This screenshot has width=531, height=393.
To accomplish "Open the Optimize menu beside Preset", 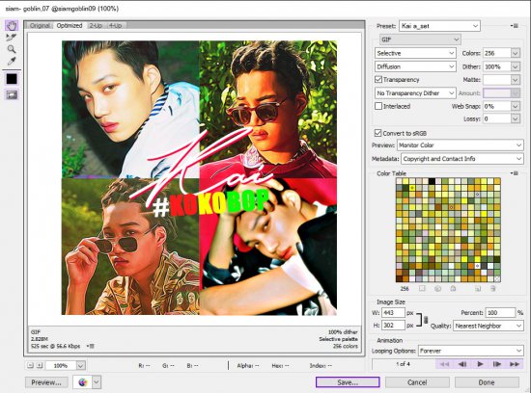I will [x=516, y=26].
